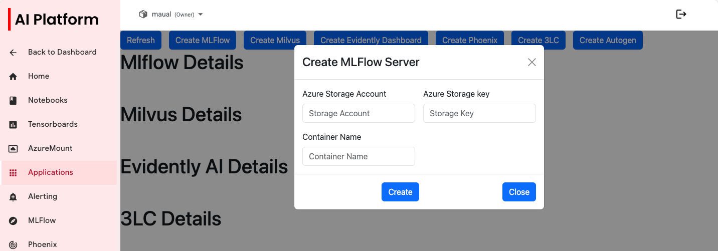Expand the maual owner dropdown arrow
The height and width of the screenshot is (251, 718).
click(x=201, y=15)
